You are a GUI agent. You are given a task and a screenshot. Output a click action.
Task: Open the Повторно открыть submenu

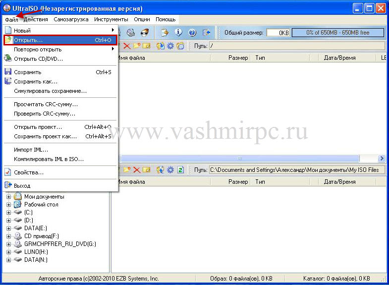pos(60,49)
